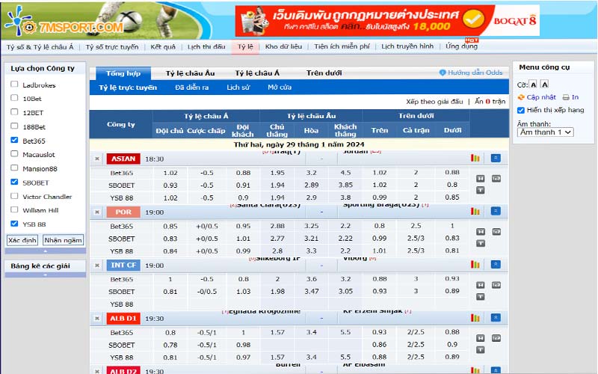Open Kết quả in the top menu
The image size is (598, 374).
click(x=163, y=46)
